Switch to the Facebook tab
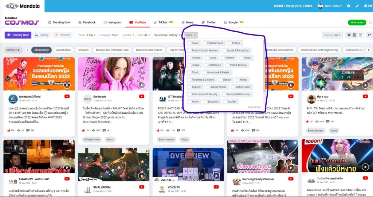The width and height of the screenshot is (373, 197). click(x=87, y=22)
